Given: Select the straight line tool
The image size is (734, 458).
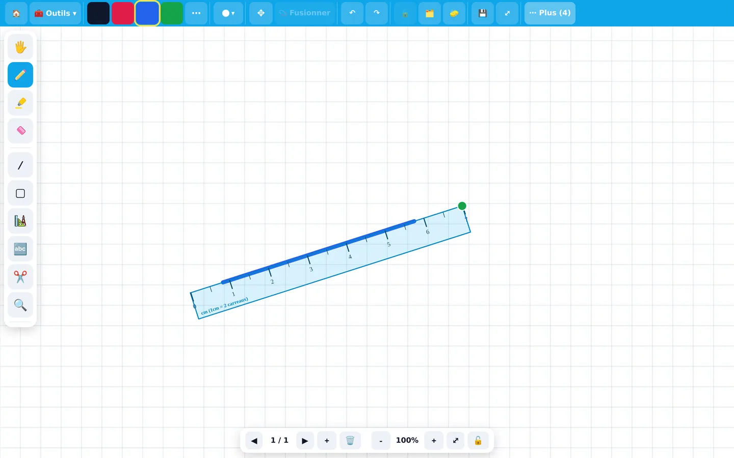Looking at the screenshot, I should pyautogui.click(x=20, y=165).
